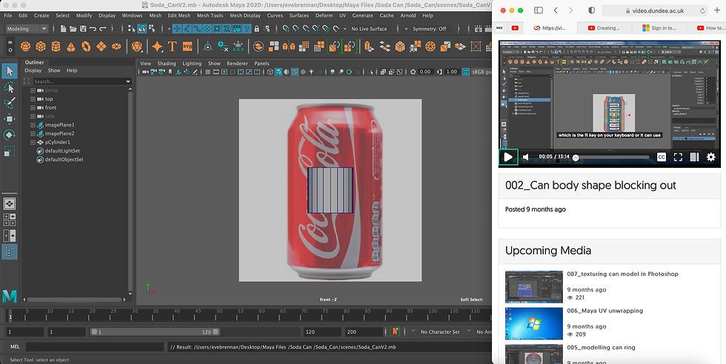This screenshot has width=726, height=364.
Task: Create a polygon sphere from the shelf
Action: pos(25,47)
